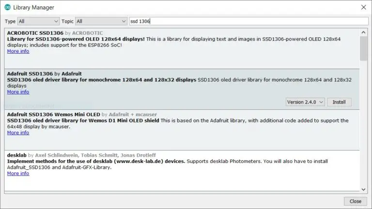This screenshot has height=209, width=372.
Task: Click author text 'Adafruit + mcauser'
Action: pos(133,115)
